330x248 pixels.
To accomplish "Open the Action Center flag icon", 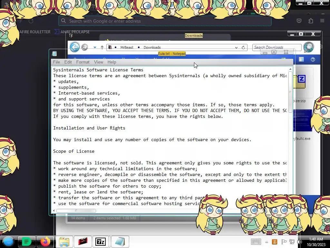I will (x=284, y=242).
